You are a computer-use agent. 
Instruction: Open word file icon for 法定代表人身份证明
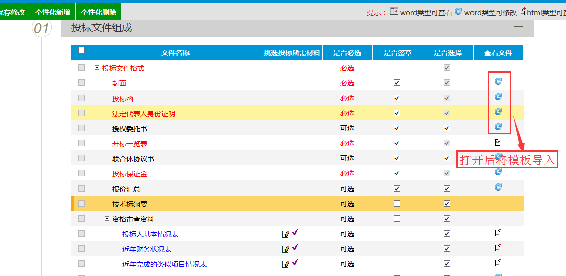coord(498,112)
